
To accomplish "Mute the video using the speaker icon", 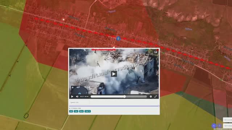I will tap(77, 96).
